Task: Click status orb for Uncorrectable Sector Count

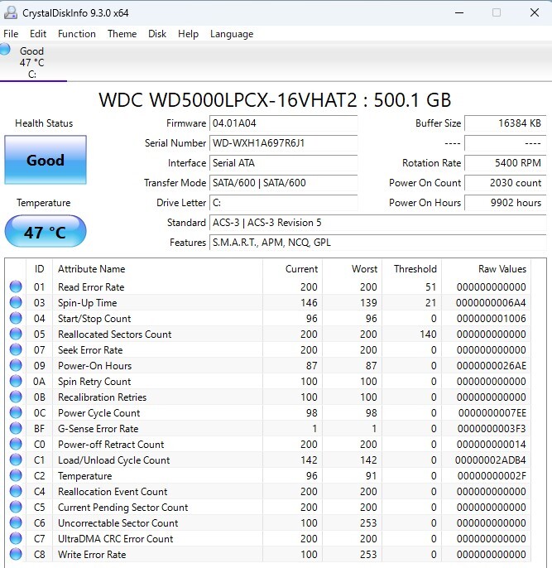Action: (x=16, y=522)
